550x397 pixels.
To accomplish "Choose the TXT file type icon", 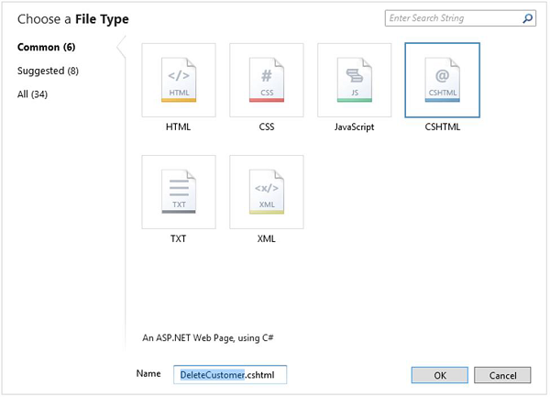I will pos(179,192).
